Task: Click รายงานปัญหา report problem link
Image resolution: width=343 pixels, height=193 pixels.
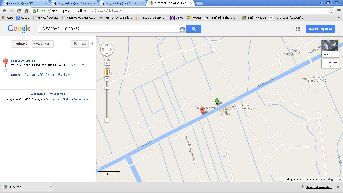Action: pyautogui.click(x=328, y=180)
